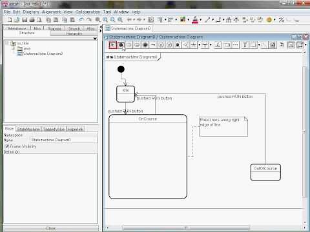Pick the Initial Pseudostate tool in palette

[x=121, y=45]
